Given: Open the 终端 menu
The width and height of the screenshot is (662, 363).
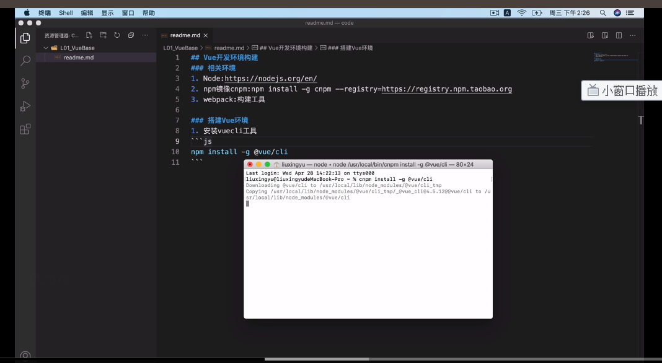Looking at the screenshot, I should tap(45, 12).
